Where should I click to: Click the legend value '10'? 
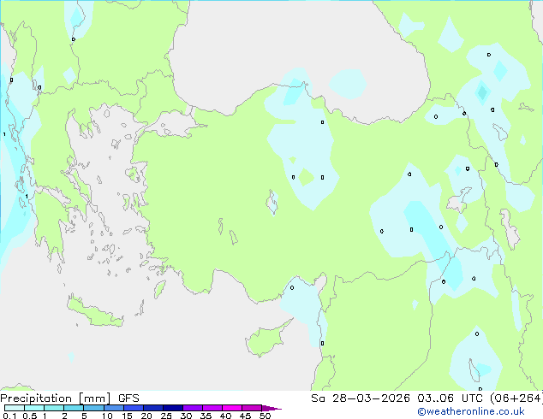pyautogui.click(x=107, y=416)
